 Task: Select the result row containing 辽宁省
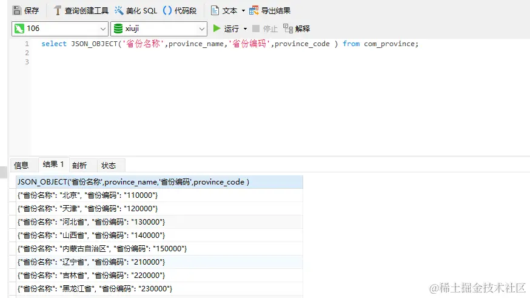pos(159,262)
